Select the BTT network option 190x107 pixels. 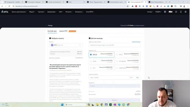102,68
